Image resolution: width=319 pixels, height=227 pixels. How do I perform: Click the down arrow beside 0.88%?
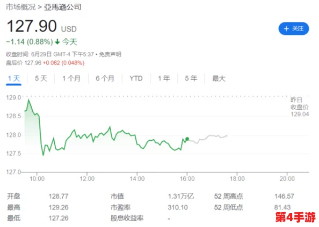[x=57, y=42]
